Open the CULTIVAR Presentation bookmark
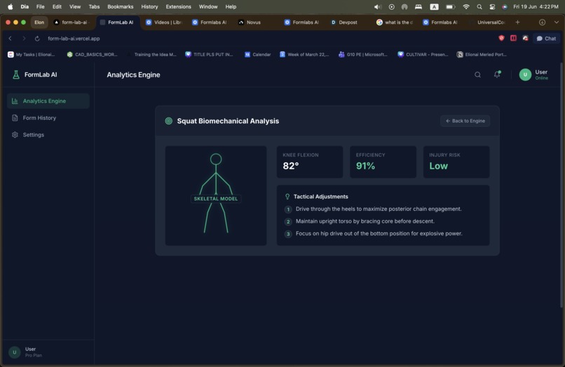 pos(423,55)
